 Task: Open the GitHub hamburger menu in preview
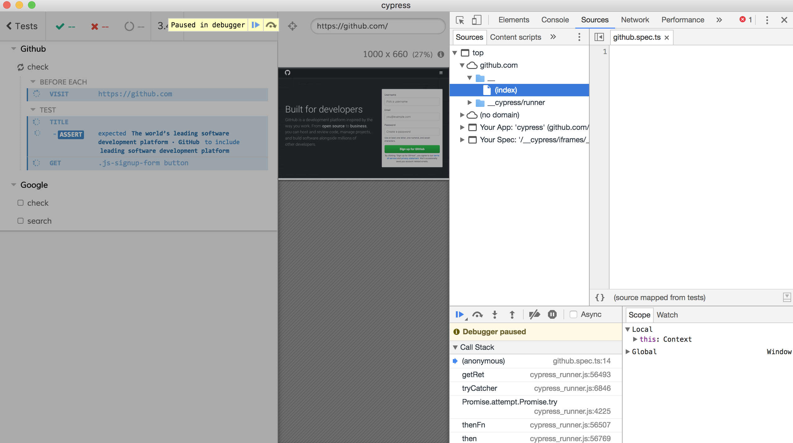(x=441, y=73)
